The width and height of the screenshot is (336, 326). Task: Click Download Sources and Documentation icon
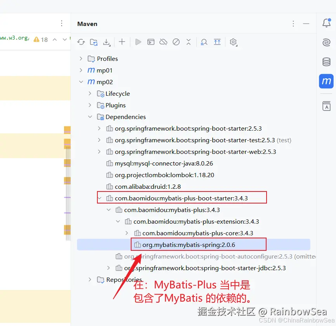106,42
